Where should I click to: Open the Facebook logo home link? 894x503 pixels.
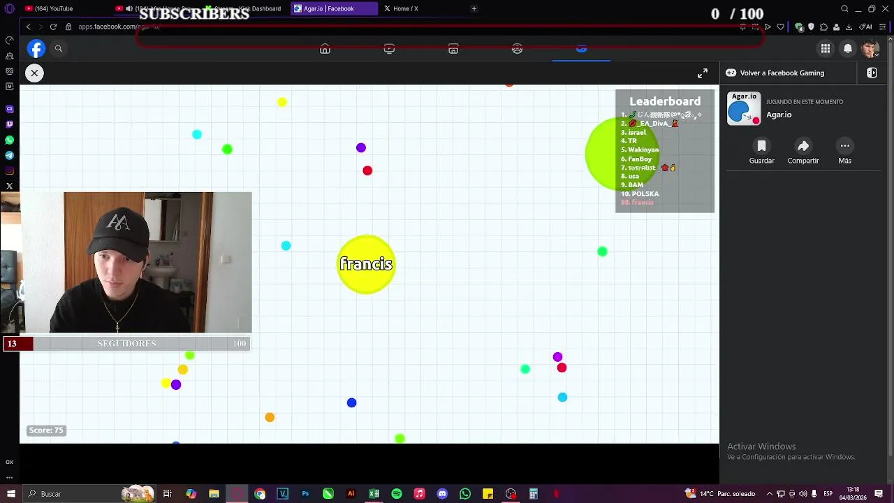pos(36,48)
